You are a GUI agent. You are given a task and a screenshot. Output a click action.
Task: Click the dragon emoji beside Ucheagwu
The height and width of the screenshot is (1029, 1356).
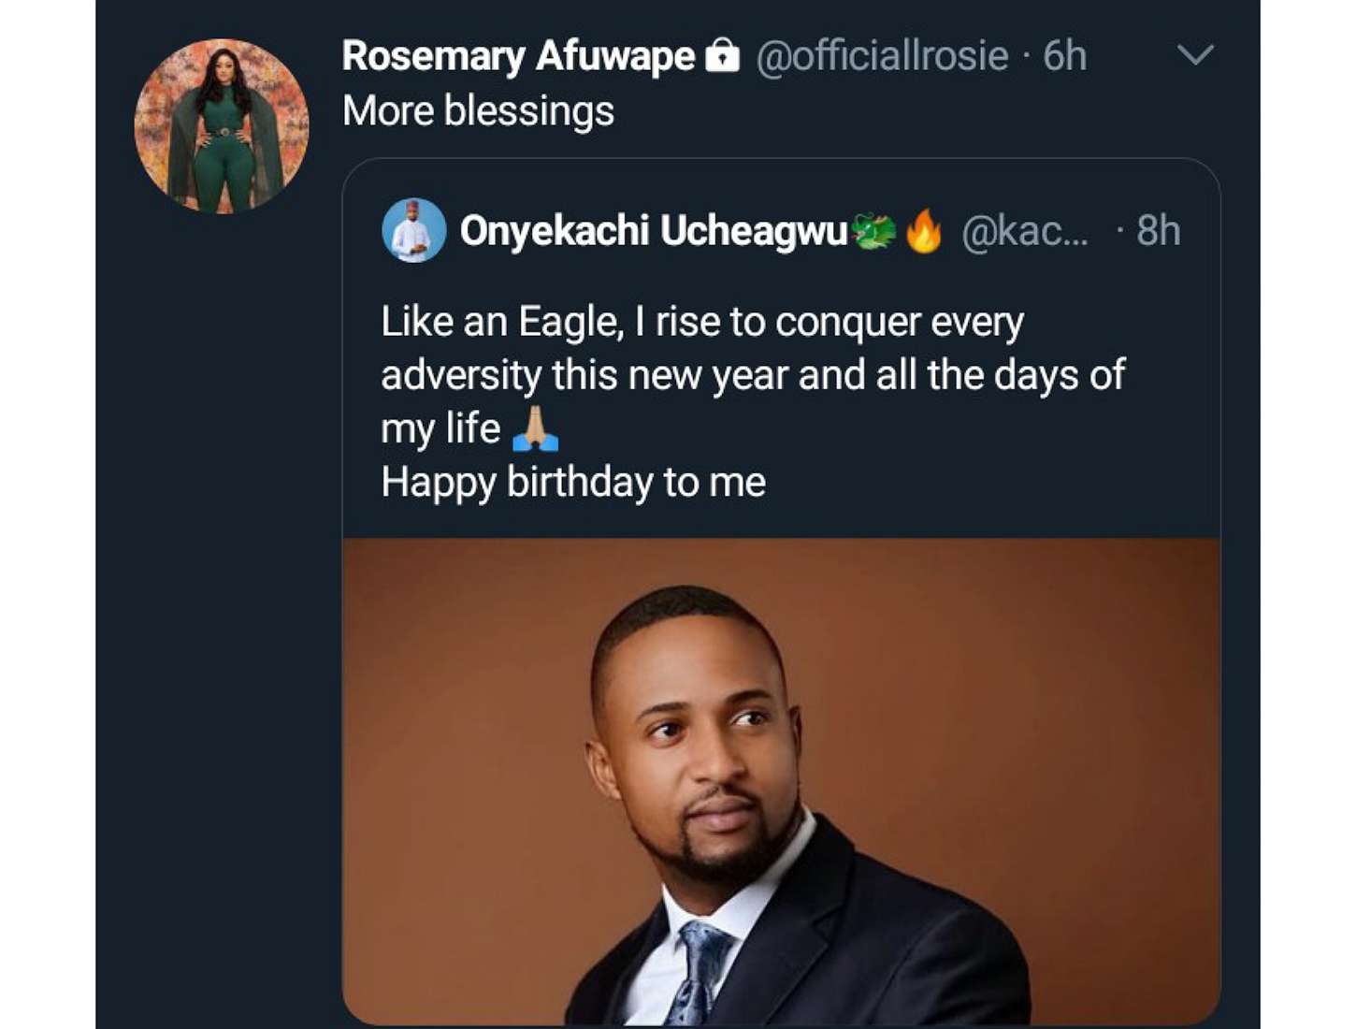pyautogui.click(x=873, y=231)
